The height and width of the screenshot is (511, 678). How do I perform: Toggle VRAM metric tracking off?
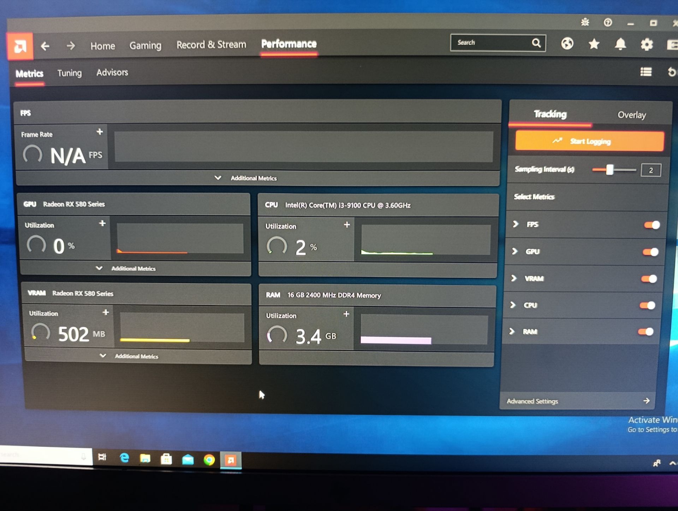[649, 279]
